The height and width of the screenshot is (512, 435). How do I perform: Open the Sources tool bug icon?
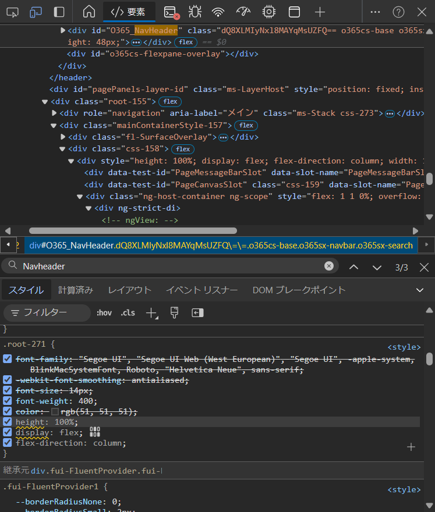(x=194, y=12)
